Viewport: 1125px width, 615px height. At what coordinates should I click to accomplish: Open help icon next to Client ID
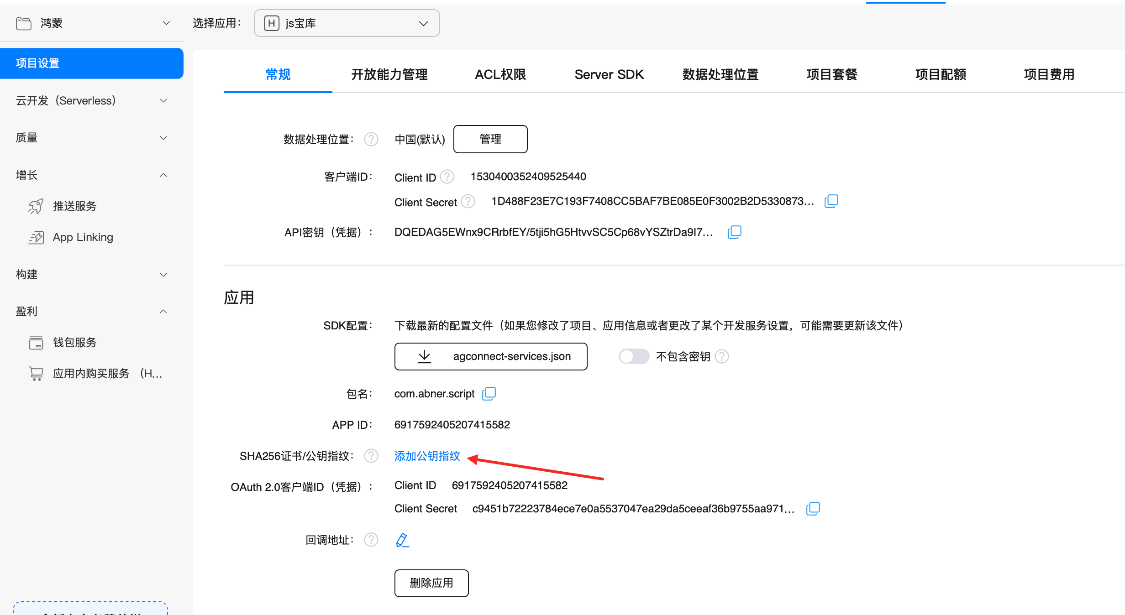pyautogui.click(x=447, y=177)
